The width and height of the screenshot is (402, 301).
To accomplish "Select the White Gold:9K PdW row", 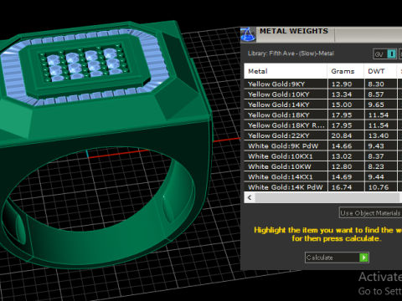I will pos(323,146).
